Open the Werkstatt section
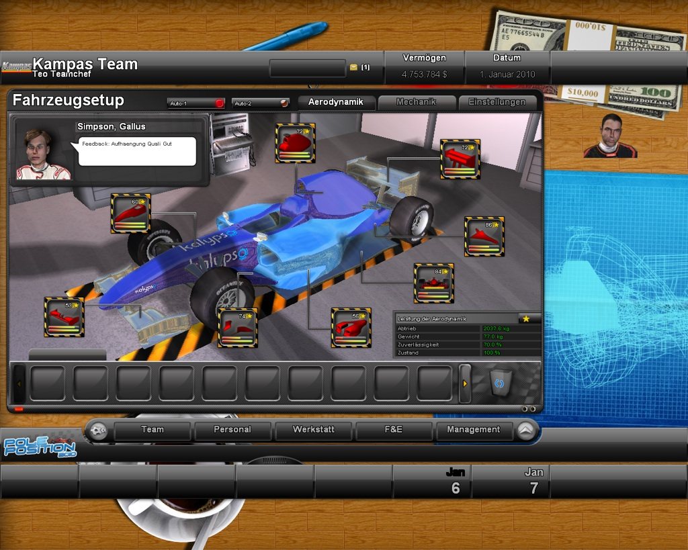The image size is (688, 550). coord(313,430)
